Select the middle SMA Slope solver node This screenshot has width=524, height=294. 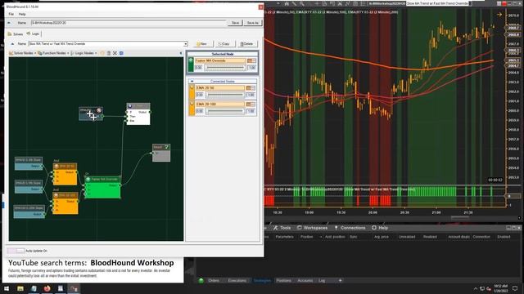click(x=29, y=186)
